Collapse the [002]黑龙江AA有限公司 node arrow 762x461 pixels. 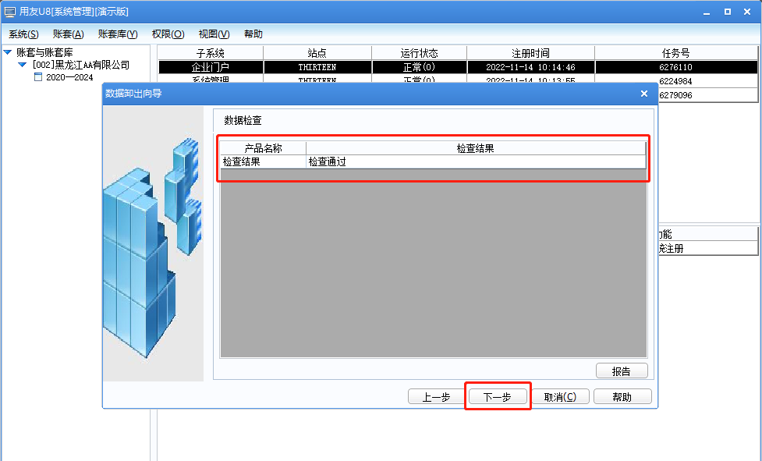tap(23, 65)
